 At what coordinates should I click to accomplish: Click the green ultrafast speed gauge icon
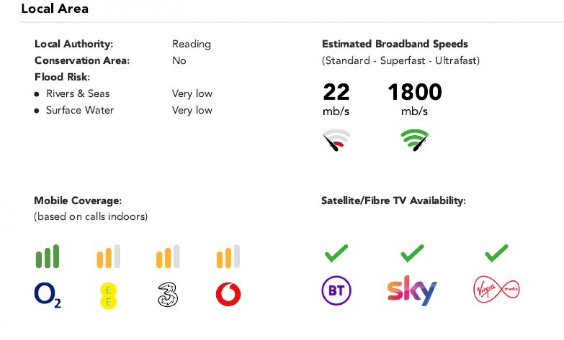(414, 140)
